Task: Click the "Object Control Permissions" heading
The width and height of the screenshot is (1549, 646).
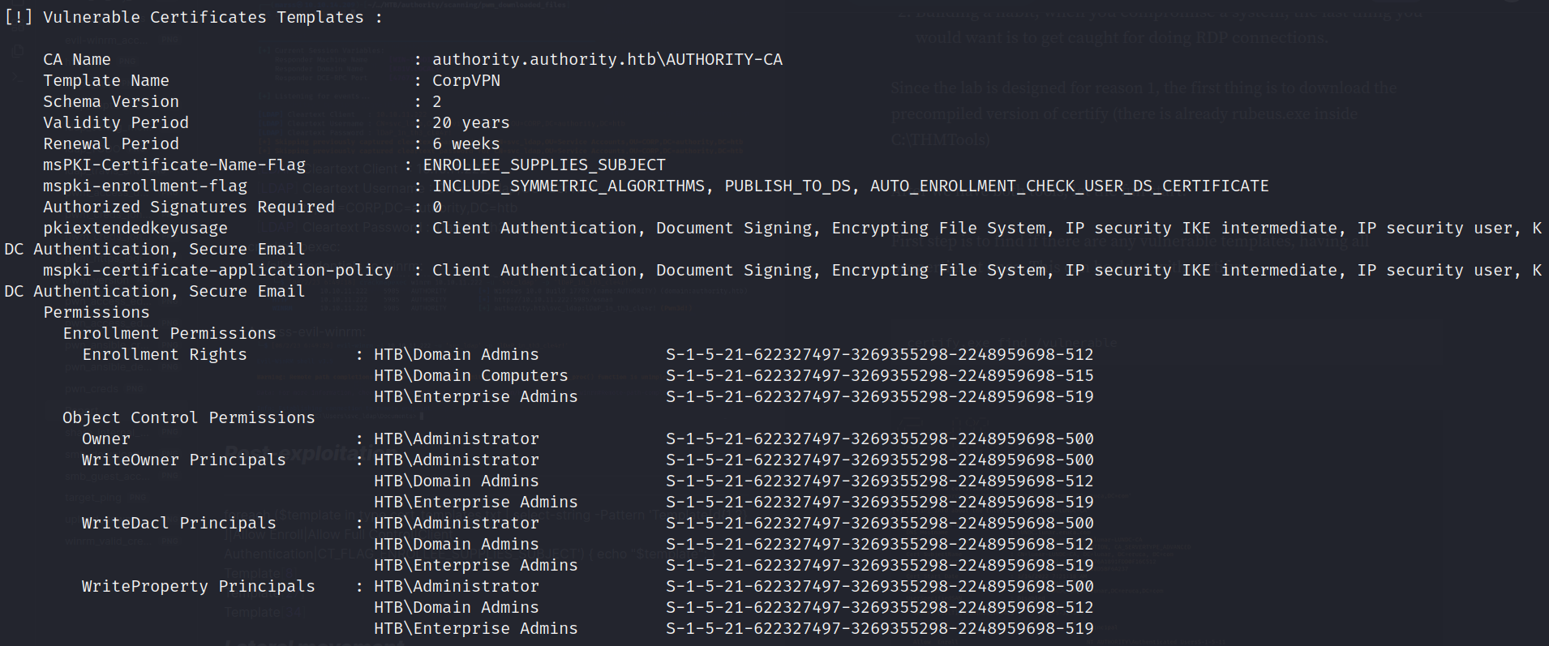Action: coord(188,417)
